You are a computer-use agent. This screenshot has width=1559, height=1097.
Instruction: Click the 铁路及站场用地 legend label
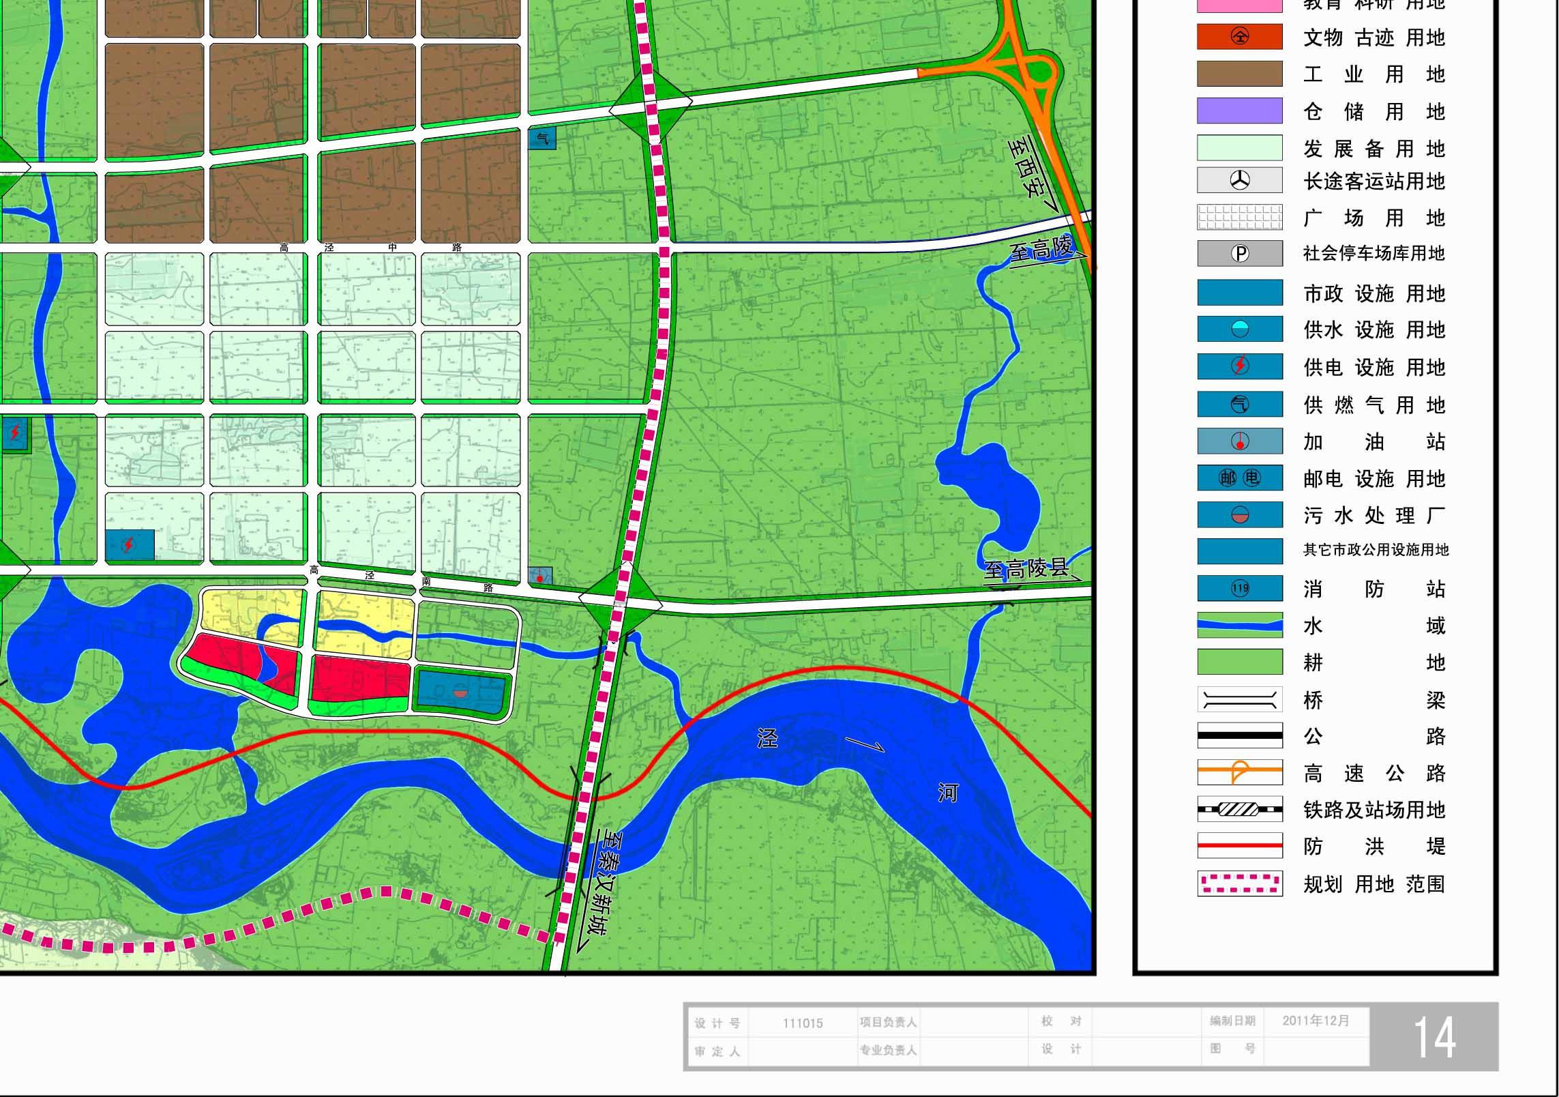[1374, 810]
